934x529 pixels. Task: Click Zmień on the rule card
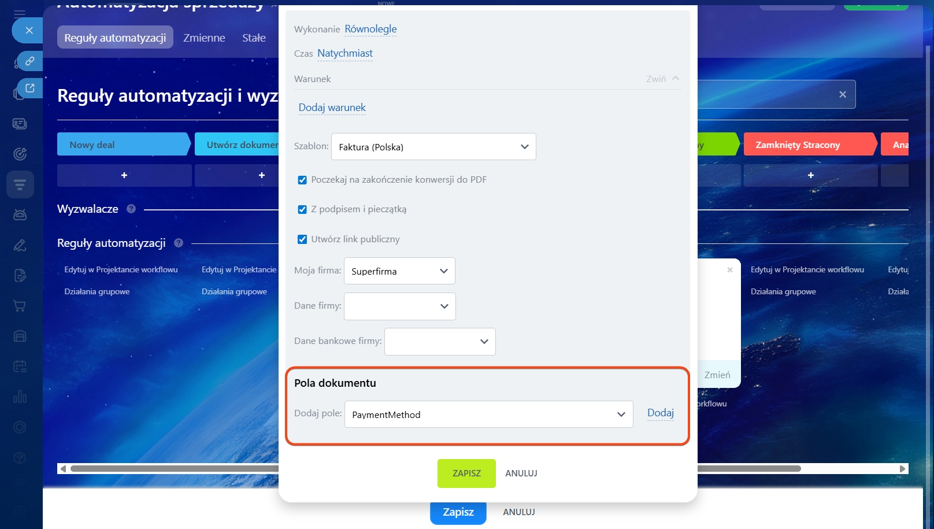point(717,375)
